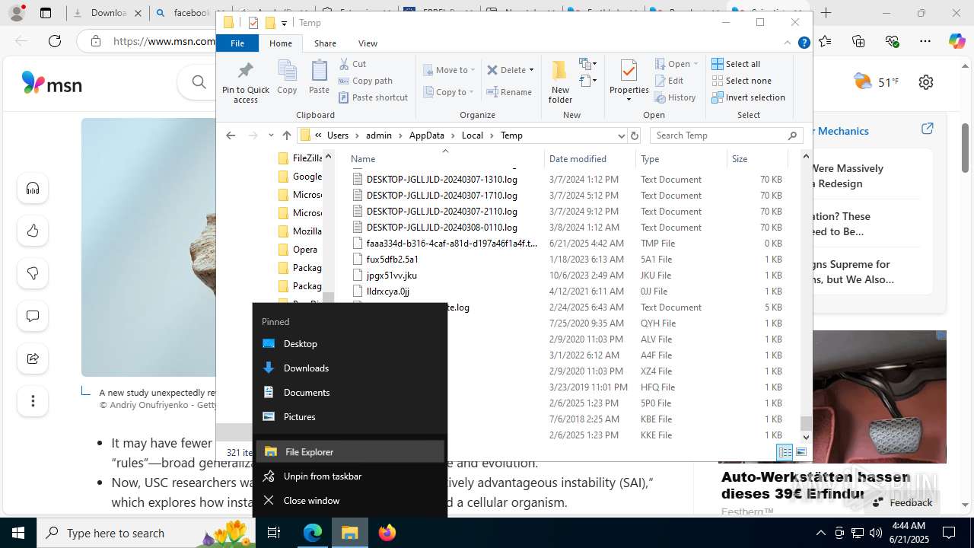Open file History from the ribbon
This screenshot has width=974, height=548.
click(674, 97)
